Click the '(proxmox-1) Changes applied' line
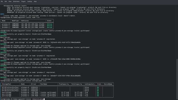Screen dimensions: 178x100 coord(27,62)
